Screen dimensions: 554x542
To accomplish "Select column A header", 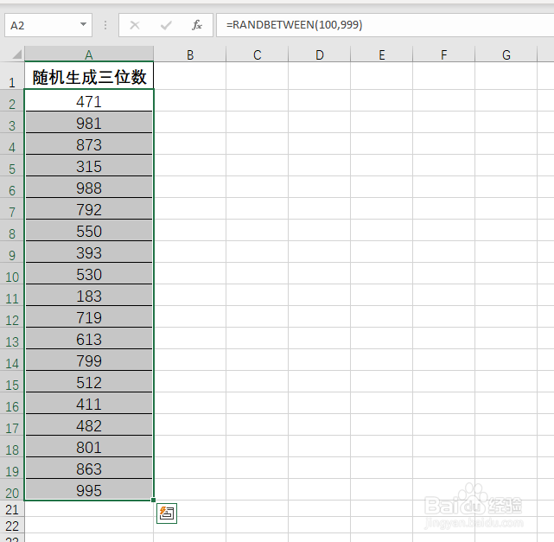I will [89, 54].
